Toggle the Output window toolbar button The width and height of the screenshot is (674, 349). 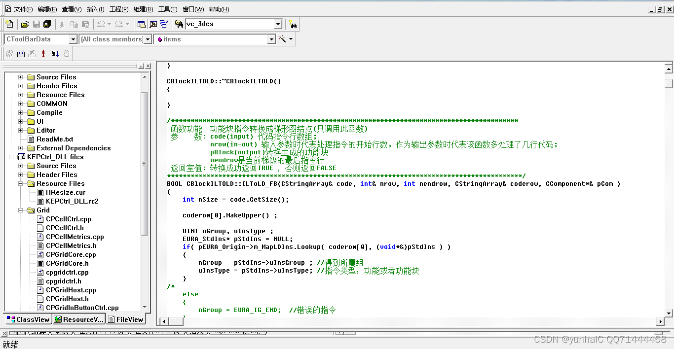[152, 24]
